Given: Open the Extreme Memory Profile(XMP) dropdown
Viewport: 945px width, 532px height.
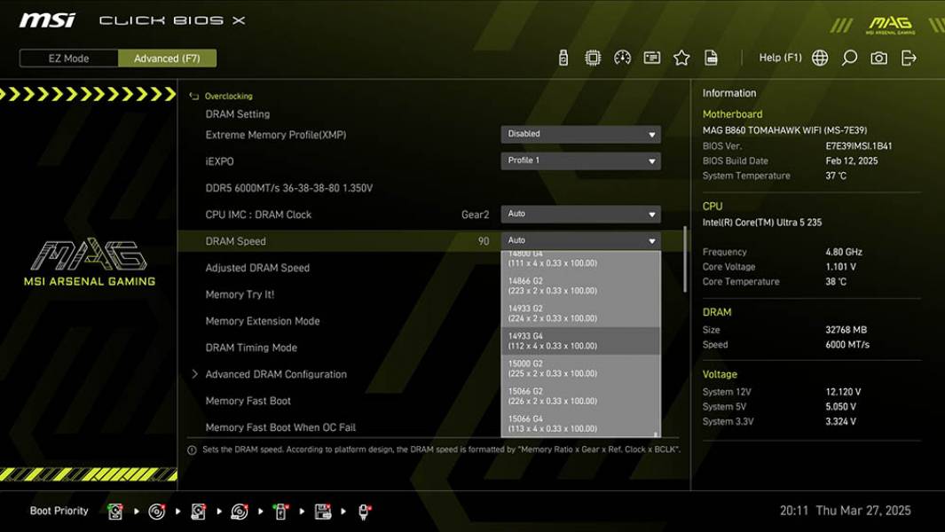Looking at the screenshot, I should coord(580,135).
